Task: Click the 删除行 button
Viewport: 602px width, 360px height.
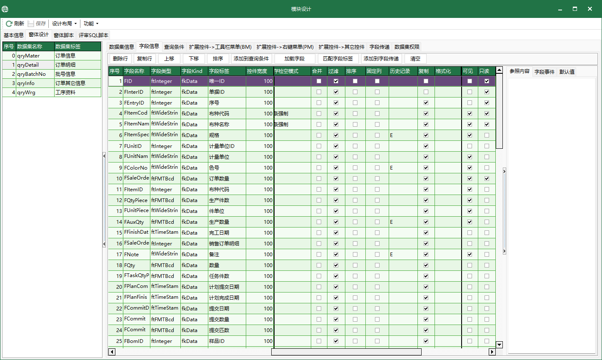Action: tap(120, 59)
